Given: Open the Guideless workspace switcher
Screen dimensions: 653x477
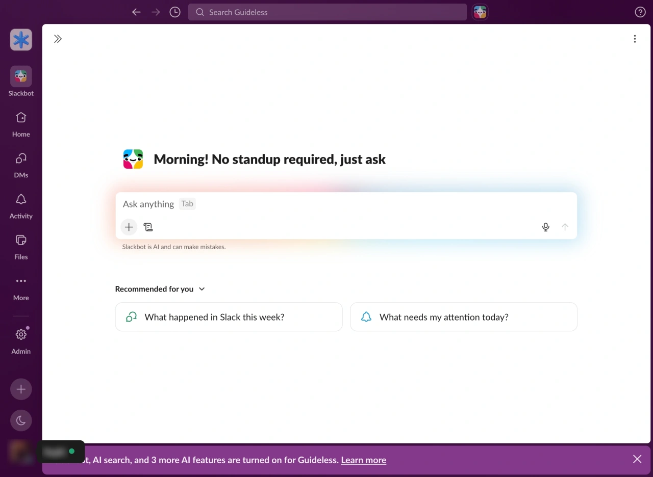Looking at the screenshot, I should tap(21, 40).
